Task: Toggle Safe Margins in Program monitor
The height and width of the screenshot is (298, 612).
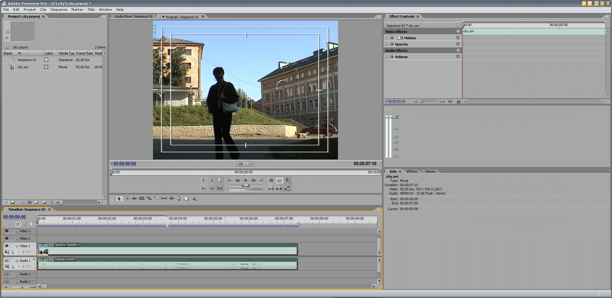Action: point(279,180)
